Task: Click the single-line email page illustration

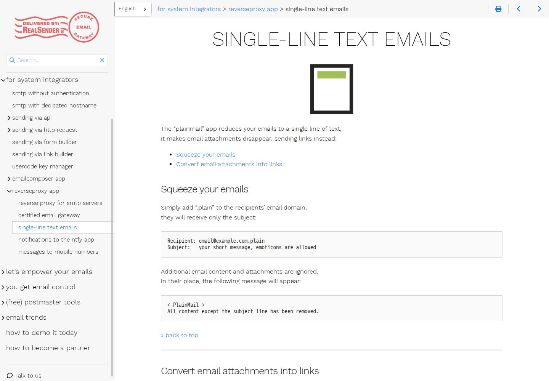Action: point(331,89)
